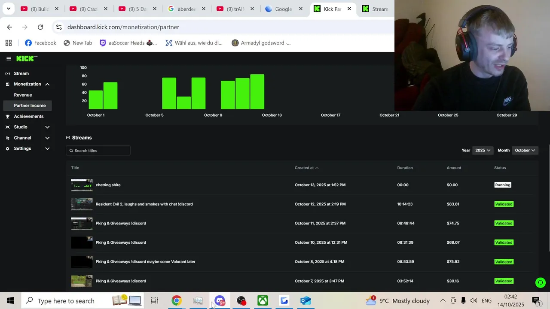The height and width of the screenshot is (309, 550).
Task: Open the chatting shite stream thumbnail
Action: [82, 185]
